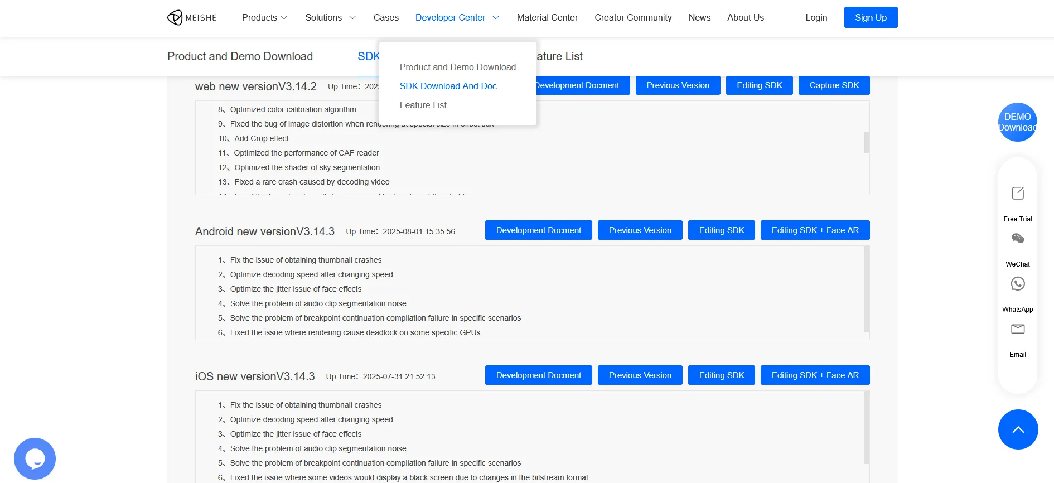The image size is (1054, 483).
Task: Collapse the Developer Center dropdown
Action: point(457,18)
